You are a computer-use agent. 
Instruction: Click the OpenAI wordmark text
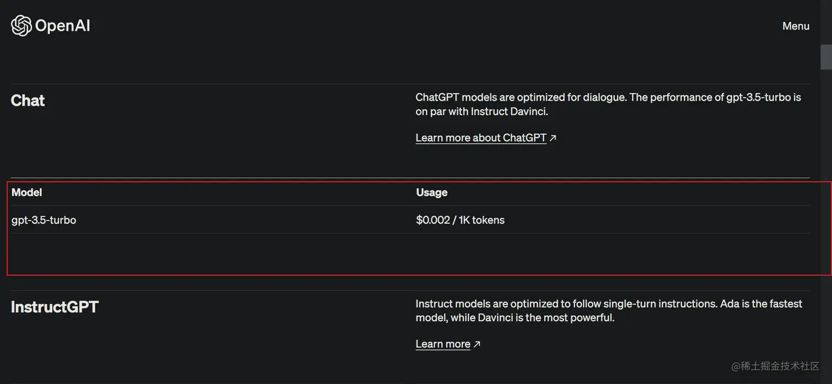coord(62,26)
